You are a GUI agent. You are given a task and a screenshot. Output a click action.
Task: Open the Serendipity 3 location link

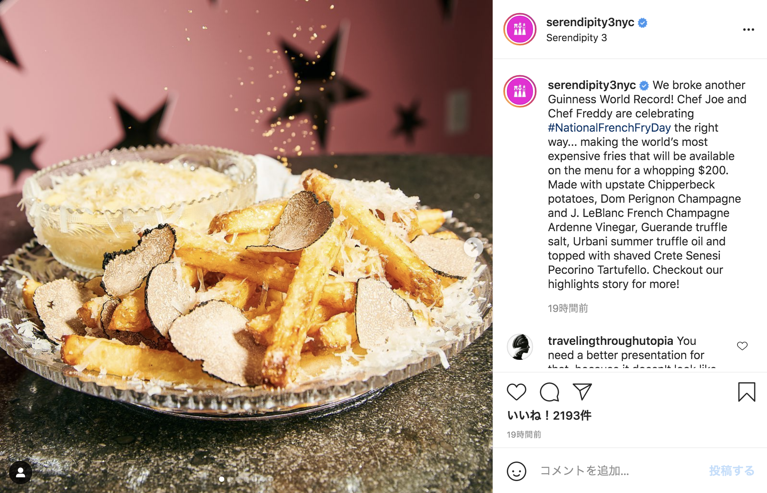(576, 38)
